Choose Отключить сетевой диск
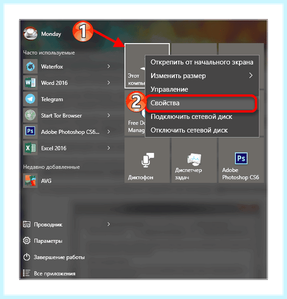The width and height of the screenshot is (287, 299). coord(202,130)
